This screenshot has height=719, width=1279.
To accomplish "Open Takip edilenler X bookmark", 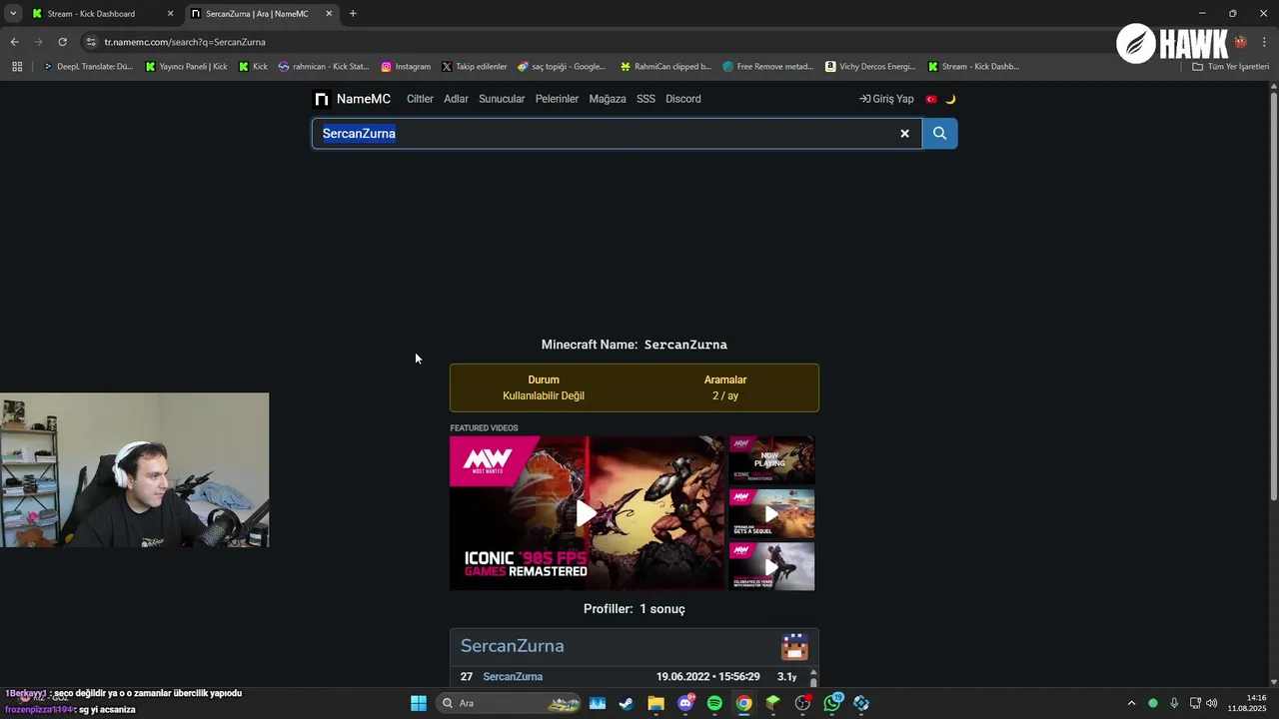I will coord(475,67).
